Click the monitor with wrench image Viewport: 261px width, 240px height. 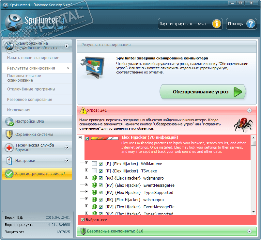tap(93, 68)
